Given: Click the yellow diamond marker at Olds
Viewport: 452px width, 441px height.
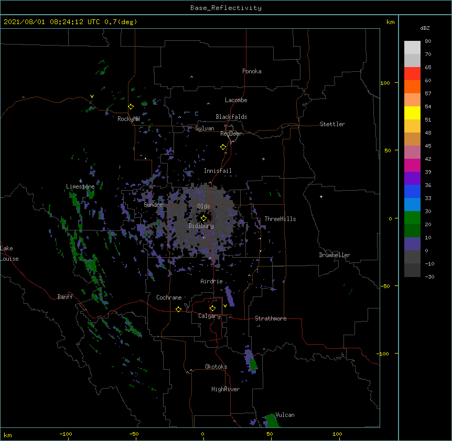Looking at the screenshot, I should [203, 218].
